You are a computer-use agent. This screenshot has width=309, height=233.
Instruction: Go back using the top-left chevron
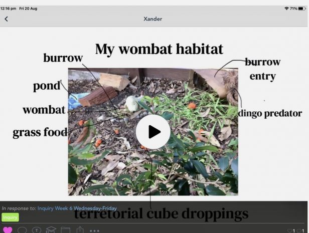(x=7, y=19)
